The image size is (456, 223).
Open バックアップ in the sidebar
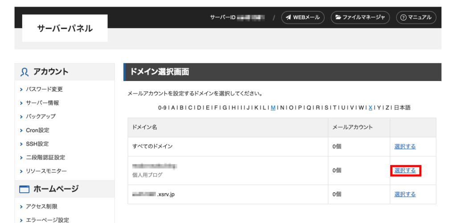tap(41, 116)
